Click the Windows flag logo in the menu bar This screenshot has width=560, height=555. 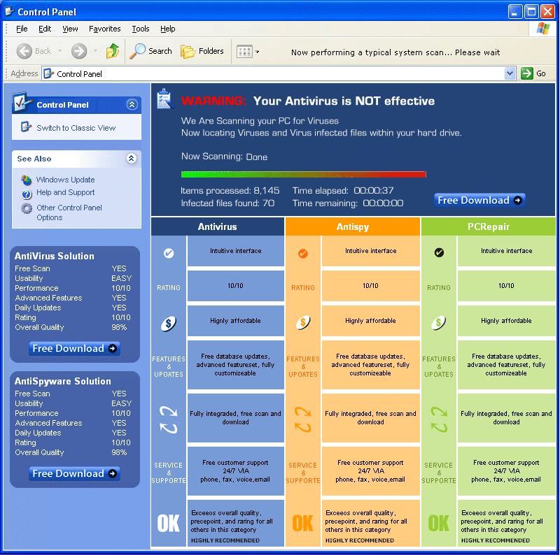(543, 28)
